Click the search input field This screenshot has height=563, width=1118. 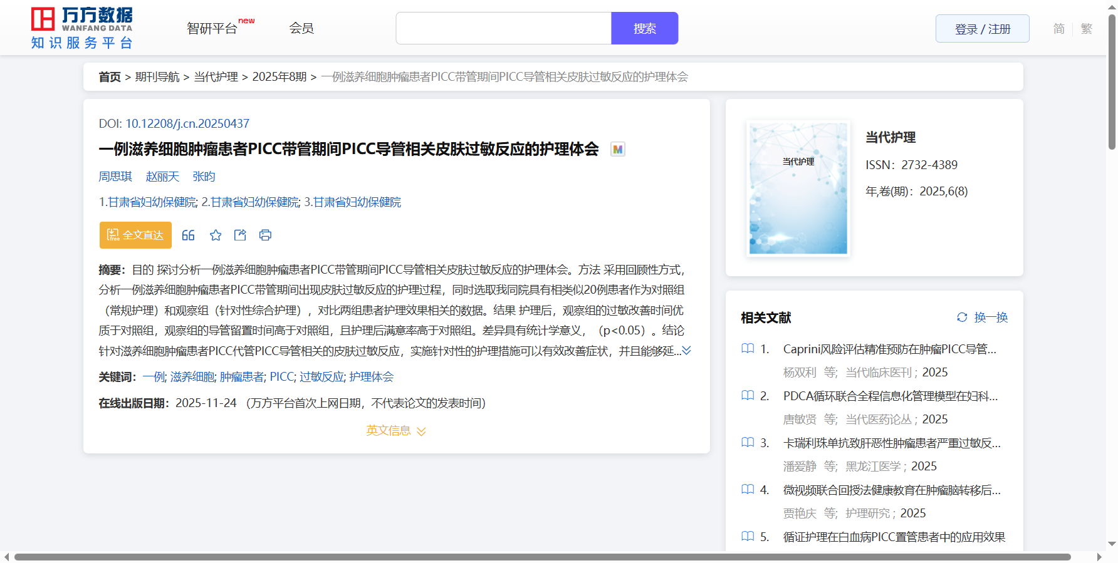(x=503, y=28)
